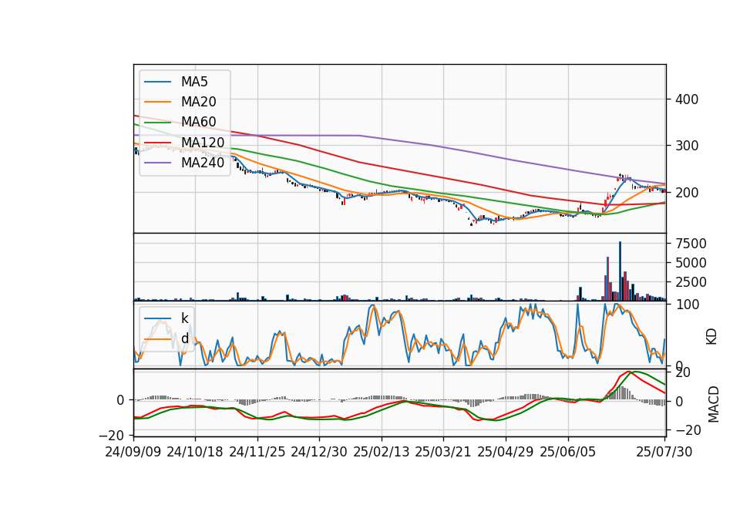Click the 25/07/30 date label
This screenshot has height=532, width=740.
click(664, 452)
